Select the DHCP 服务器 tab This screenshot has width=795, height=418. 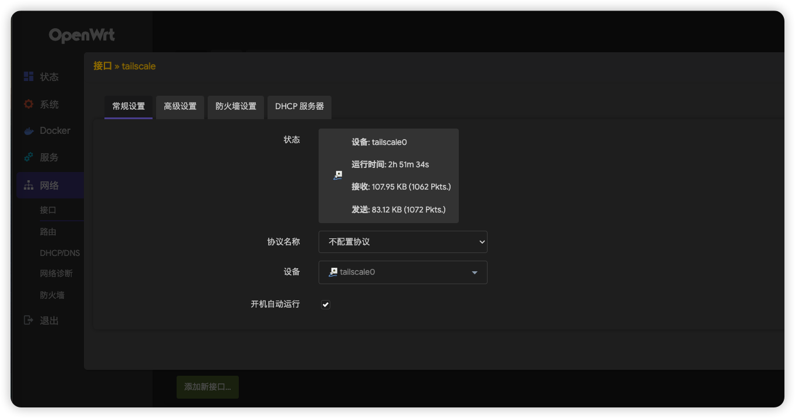point(299,107)
